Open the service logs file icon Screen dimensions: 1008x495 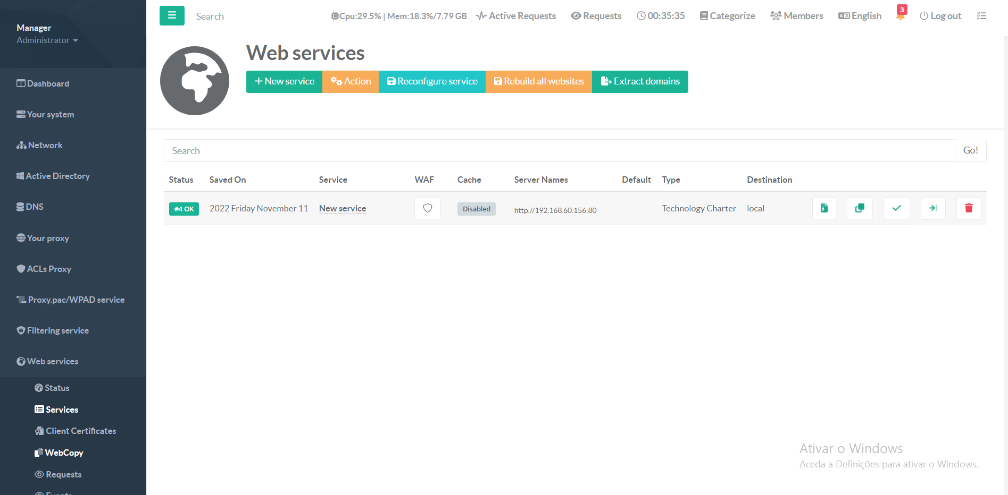tap(823, 208)
